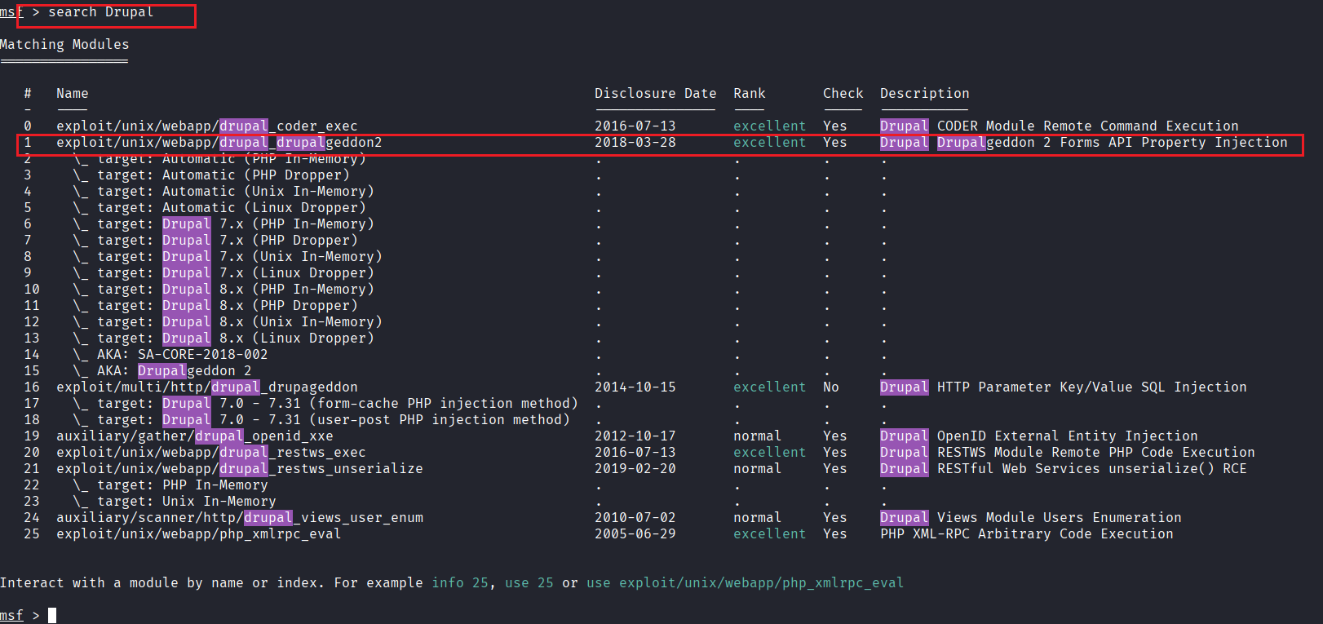Select the drupal_coder_exec module name
Image resolution: width=1323 pixels, height=624 pixels.
[x=206, y=126]
